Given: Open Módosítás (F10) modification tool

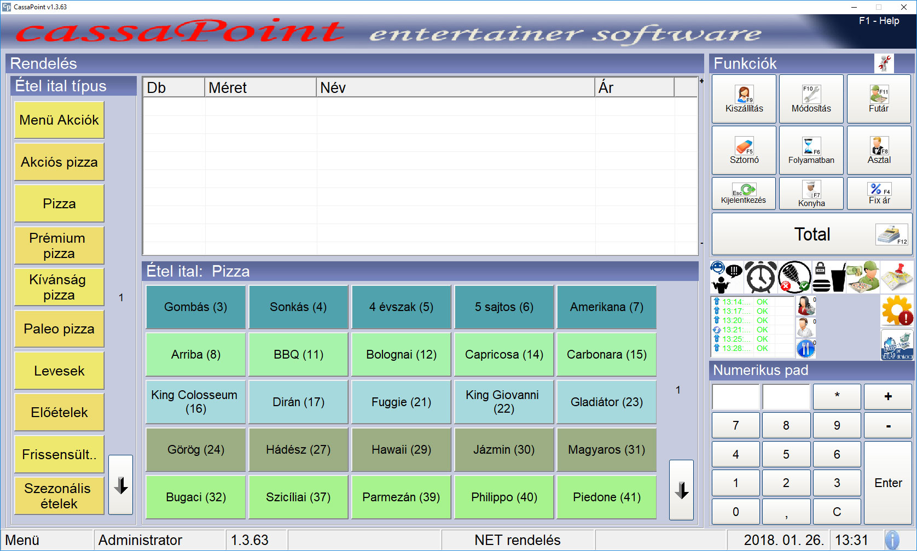Looking at the screenshot, I should [x=811, y=99].
